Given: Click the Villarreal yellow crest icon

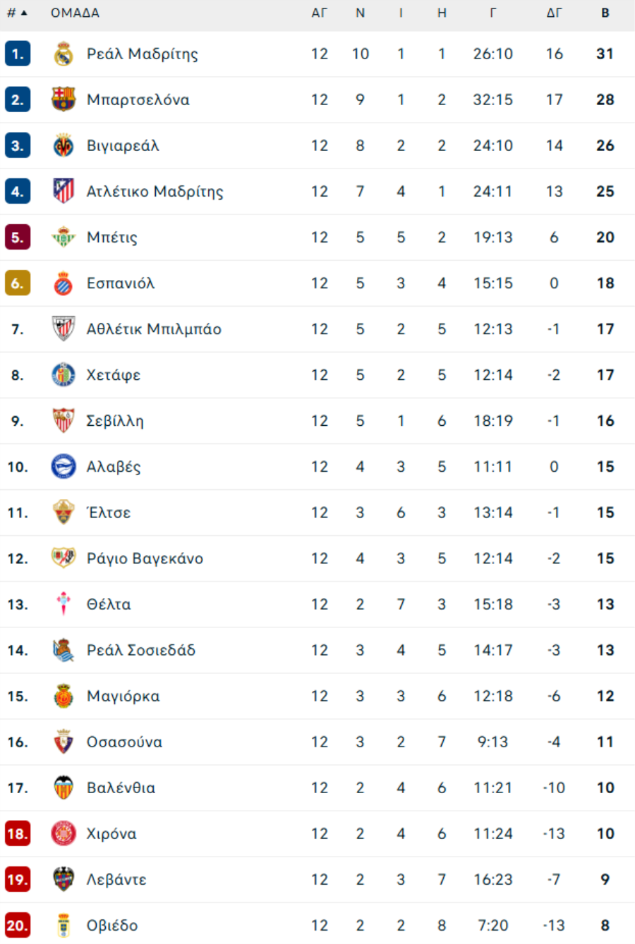Looking at the screenshot, I should tap(64, 146).
